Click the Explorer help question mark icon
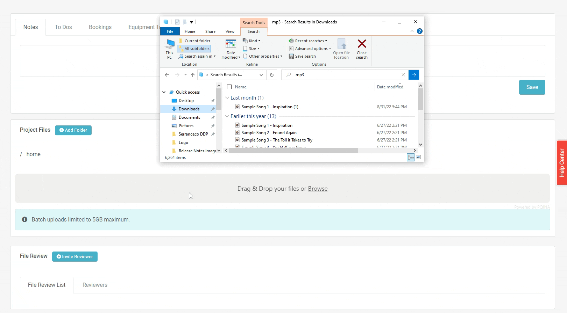The height and width of the screenshot is (313, 567). [x=420, y=31]
